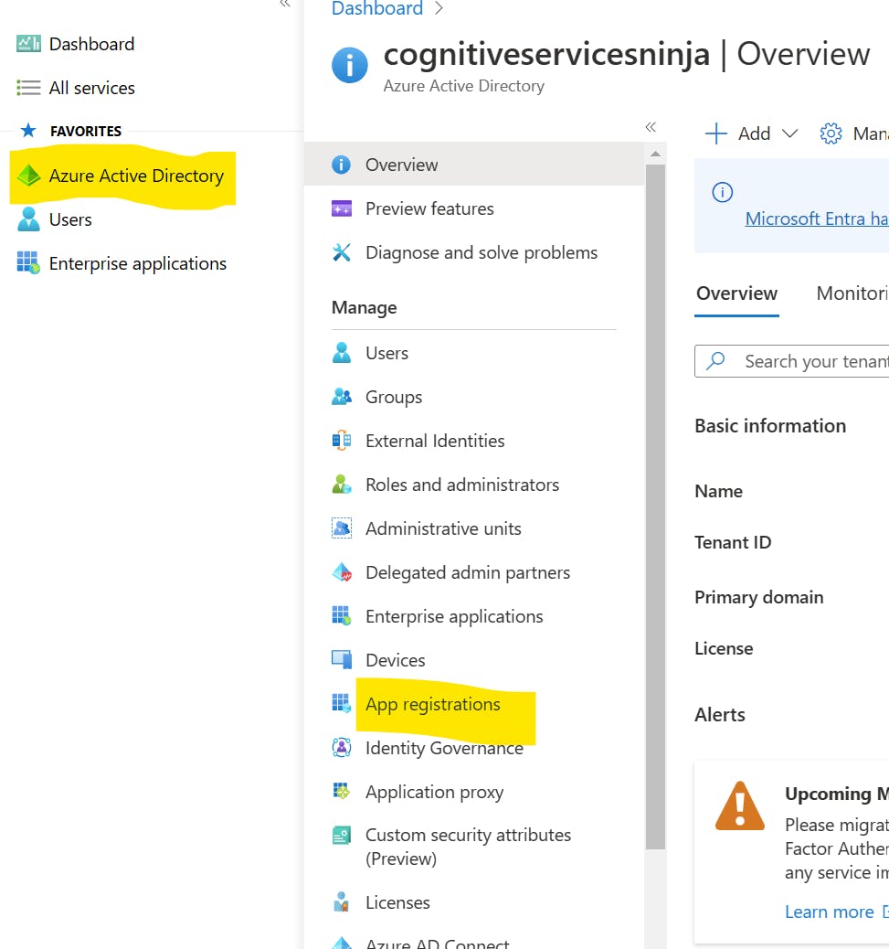
Task: Click the App registrations icon
Action: pyautogui.click(x=341, y=703)
